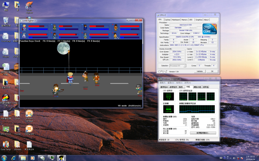Click the OK button in CPU-Z
The height and width of the screenshot is (161, 259).
pos(212,71)
